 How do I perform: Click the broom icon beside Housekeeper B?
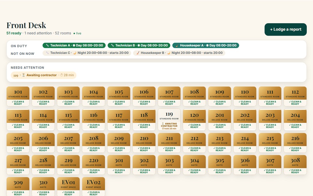click(x=138, y=53)
